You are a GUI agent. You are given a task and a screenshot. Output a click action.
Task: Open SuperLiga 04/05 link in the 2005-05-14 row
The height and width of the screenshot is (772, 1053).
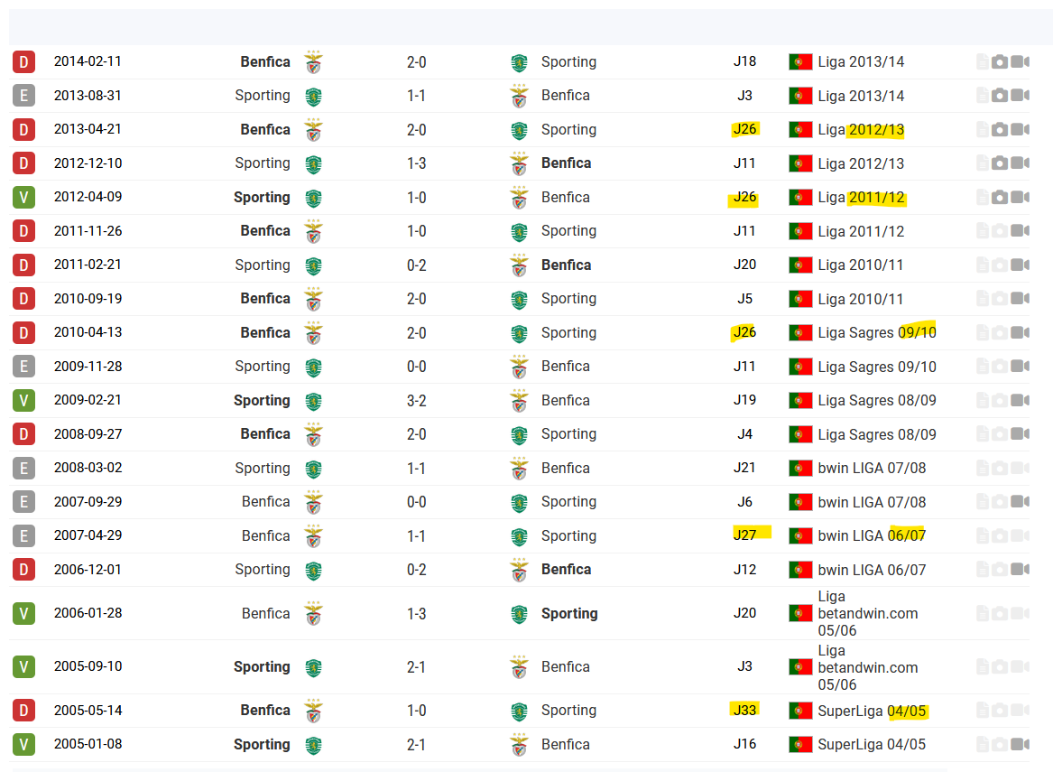pos(872,711)
